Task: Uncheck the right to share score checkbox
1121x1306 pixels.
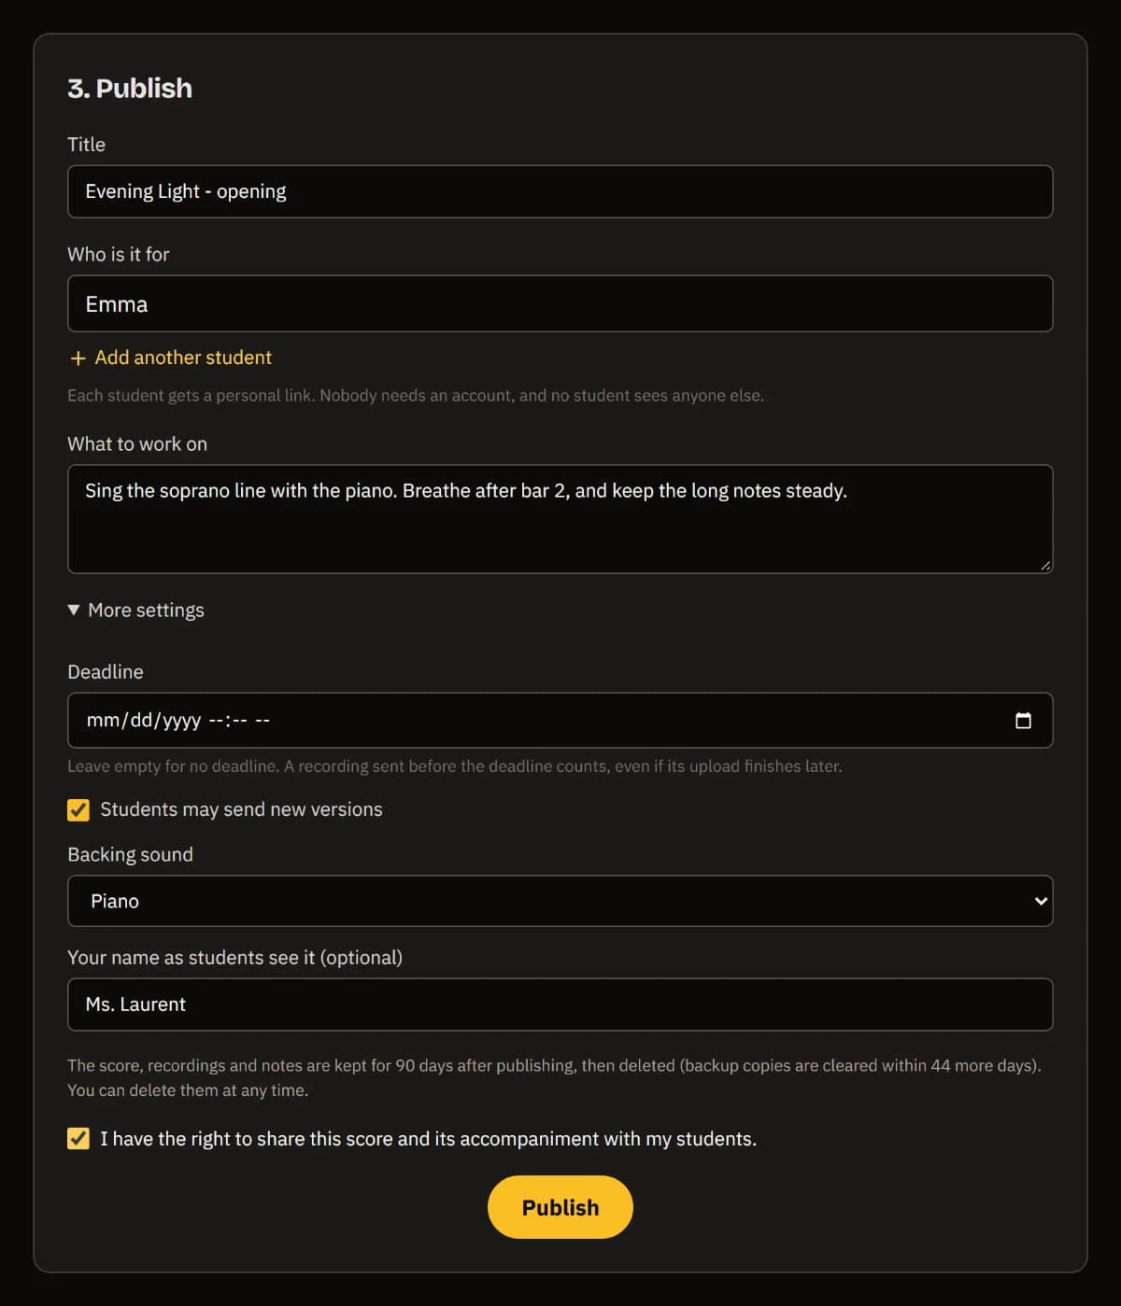Action: click(x=78, y=1139)
